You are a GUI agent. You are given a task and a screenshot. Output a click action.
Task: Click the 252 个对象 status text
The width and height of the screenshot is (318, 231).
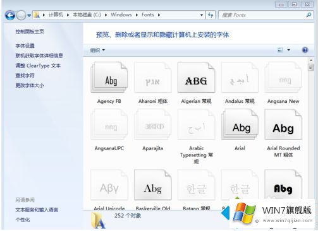[128, 216]
